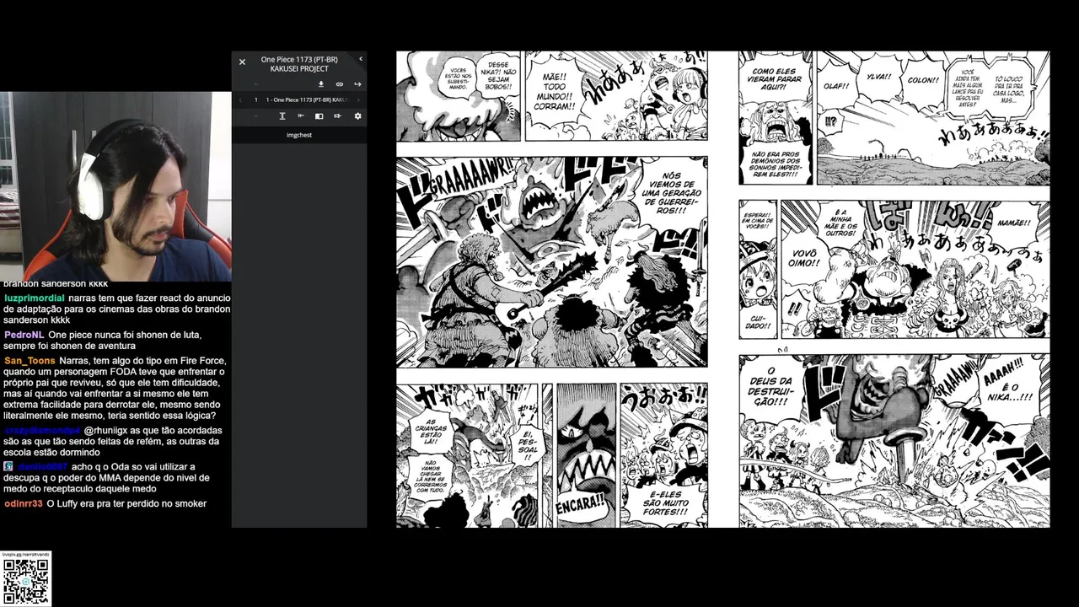Go to next chapter arrow

358,99
